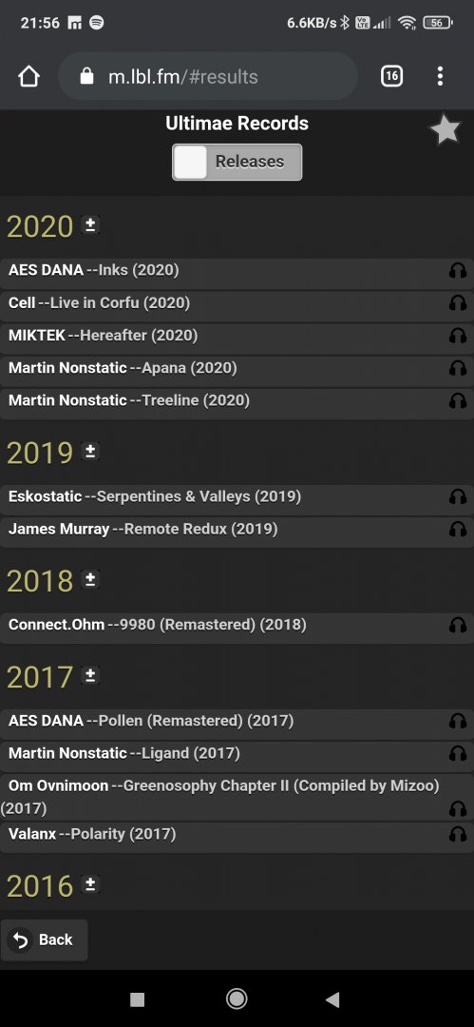The width and height of the screenshot is (474, 1027).
Task: Open Chrome three-dot overflow menu
Action: [x=440, y=77]
